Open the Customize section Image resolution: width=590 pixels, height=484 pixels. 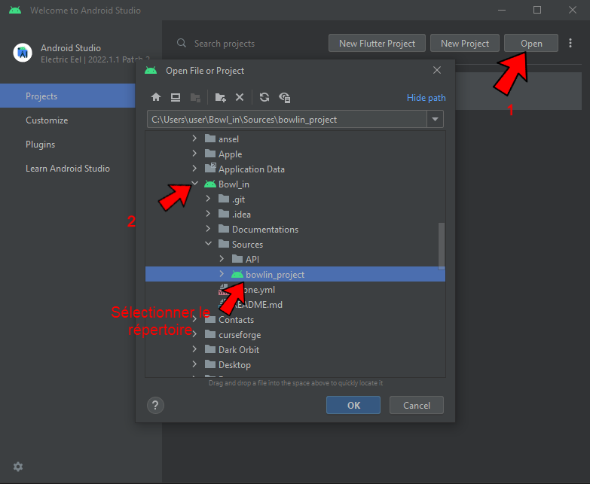(x=47, y=120)
